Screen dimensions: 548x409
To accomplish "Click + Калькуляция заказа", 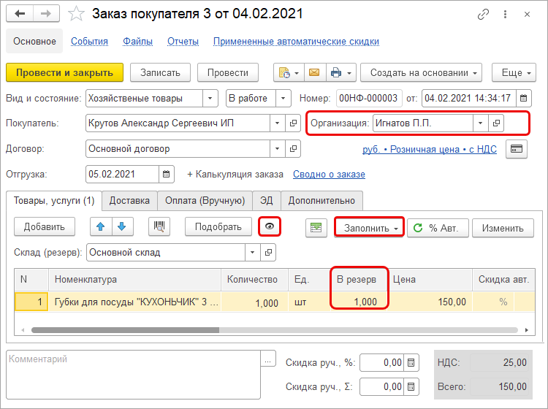I will [235, 174].
